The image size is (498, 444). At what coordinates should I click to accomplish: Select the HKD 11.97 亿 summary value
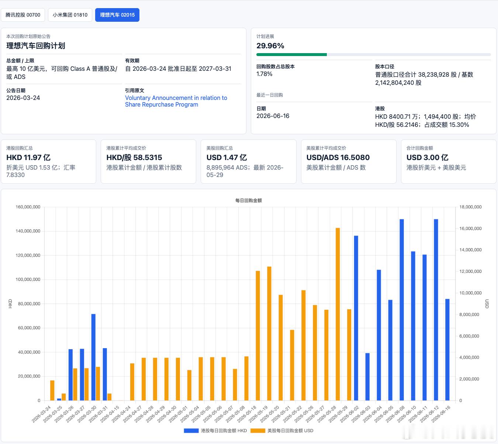[x=28, y=157]
